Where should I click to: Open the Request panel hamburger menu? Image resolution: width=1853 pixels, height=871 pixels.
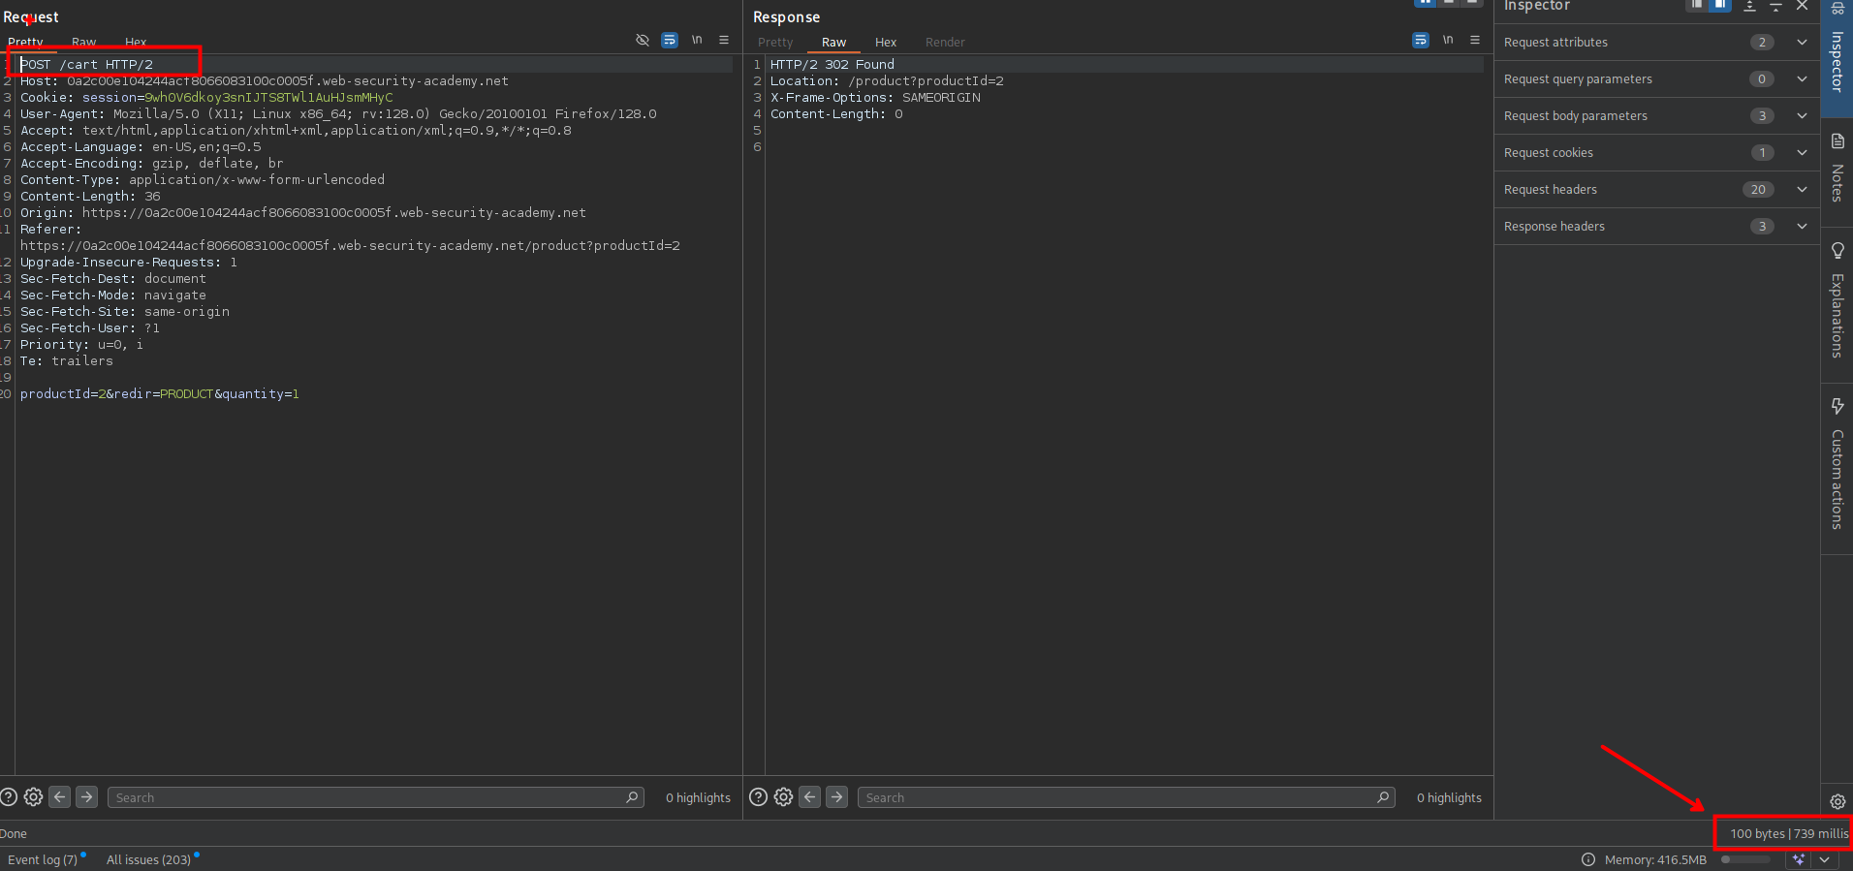pyautogui.click(x=724, y=40)
